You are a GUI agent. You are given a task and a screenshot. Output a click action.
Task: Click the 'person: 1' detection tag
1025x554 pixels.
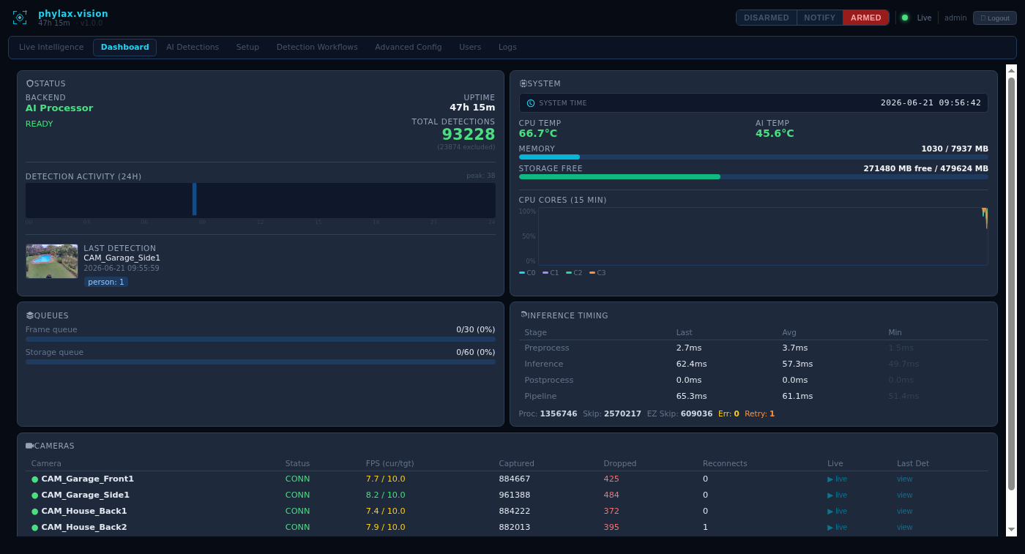[106, 282]
